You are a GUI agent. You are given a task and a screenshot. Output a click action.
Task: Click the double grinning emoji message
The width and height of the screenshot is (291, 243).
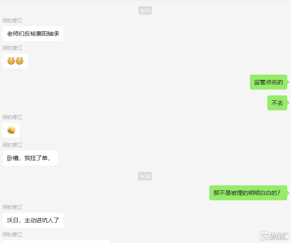pyautogui.click(x=15, y=61)
